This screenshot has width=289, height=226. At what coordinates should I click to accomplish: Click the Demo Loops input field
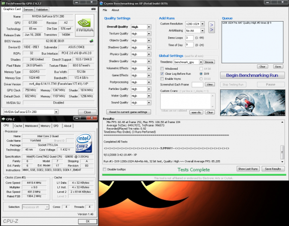(189, 38)
